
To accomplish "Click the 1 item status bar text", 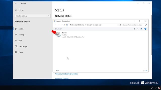I will 57,70.
